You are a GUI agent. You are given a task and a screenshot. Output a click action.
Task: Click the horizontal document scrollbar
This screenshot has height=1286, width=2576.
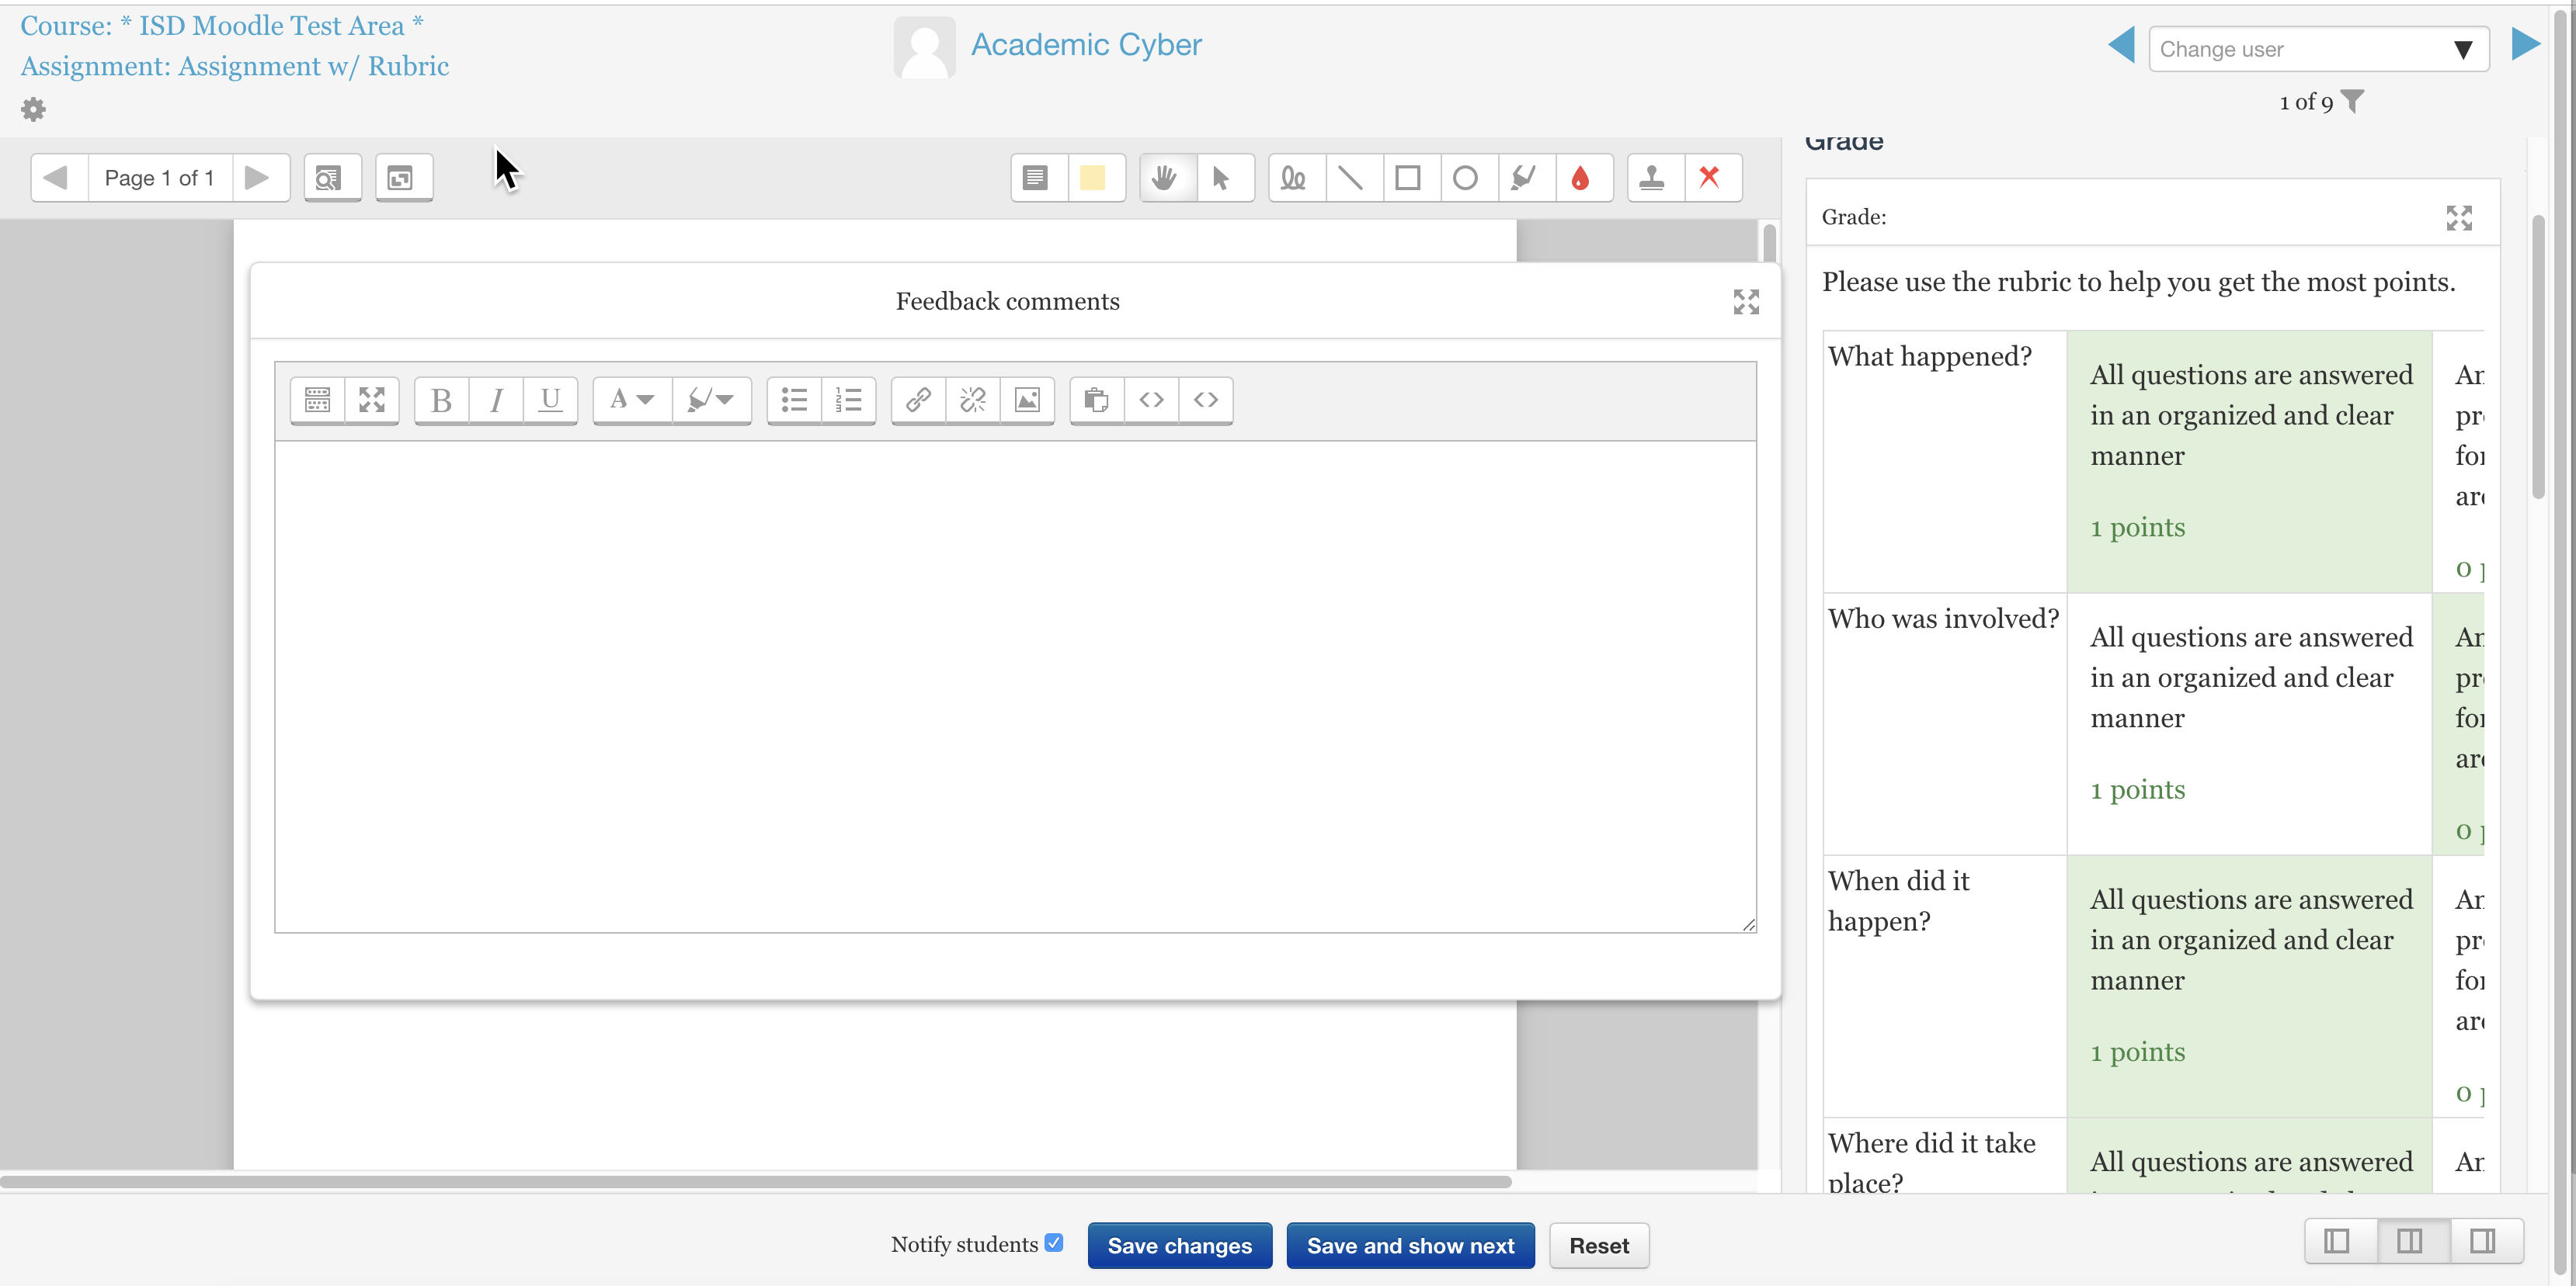click(756, 1182)
